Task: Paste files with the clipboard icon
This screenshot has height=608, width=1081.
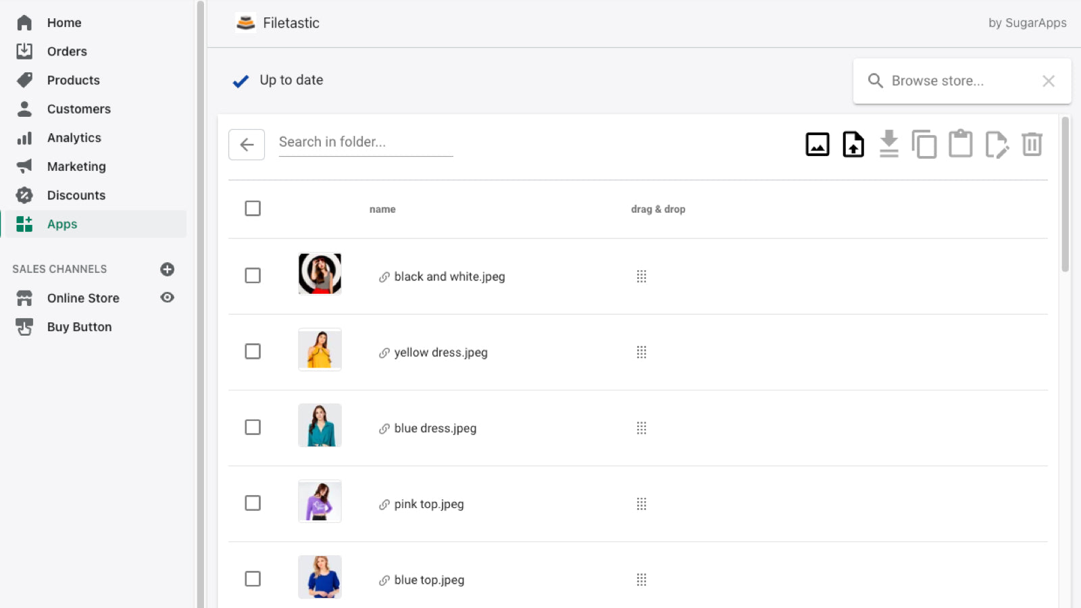Action: point(961,144)
